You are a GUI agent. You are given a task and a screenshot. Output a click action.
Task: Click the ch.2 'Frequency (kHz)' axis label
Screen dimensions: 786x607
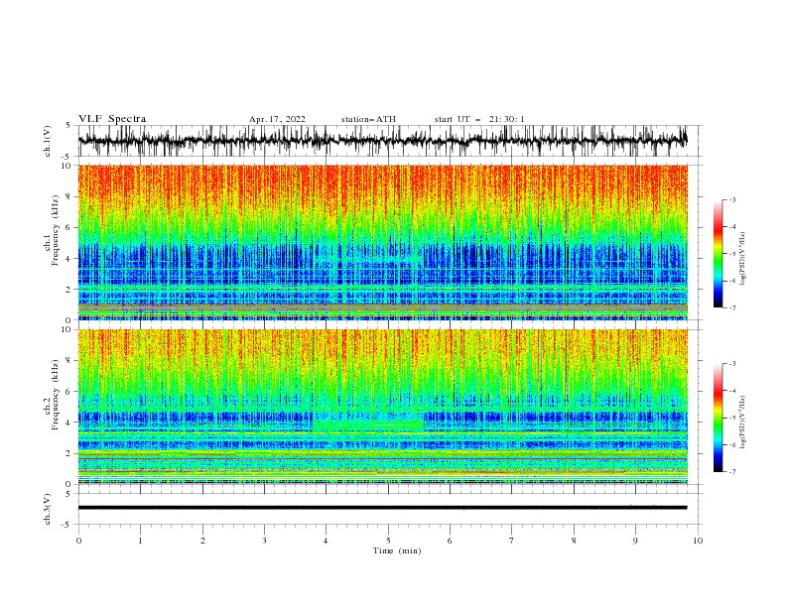(x=56, y=394)
